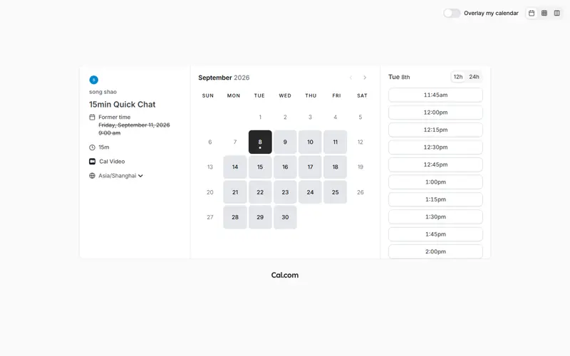The height and width of the screenshot is (356, 570).
Task: Click unavailable date 7 on calendar
Action: [x=235, y=142]
